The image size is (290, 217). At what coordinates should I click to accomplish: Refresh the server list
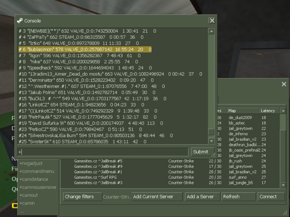pos(238,197)
